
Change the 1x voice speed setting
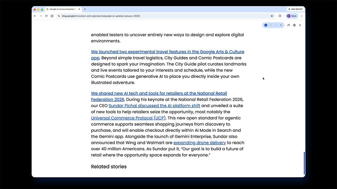[x=281, y=25]
